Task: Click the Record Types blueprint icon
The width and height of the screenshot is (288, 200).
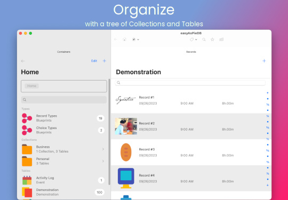Action: [x=27, y=118]
